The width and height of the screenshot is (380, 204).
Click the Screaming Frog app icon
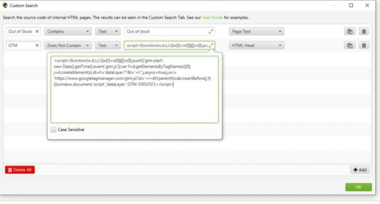(x=5, y=6)
